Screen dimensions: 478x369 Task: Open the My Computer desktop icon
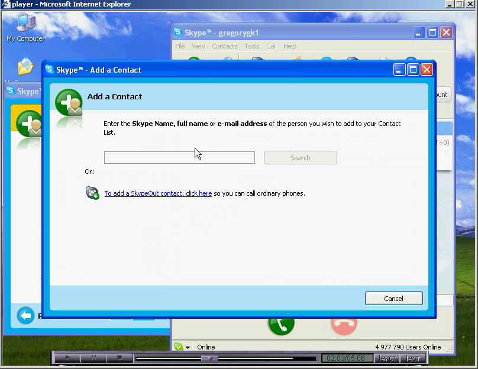tap(25, 28)
